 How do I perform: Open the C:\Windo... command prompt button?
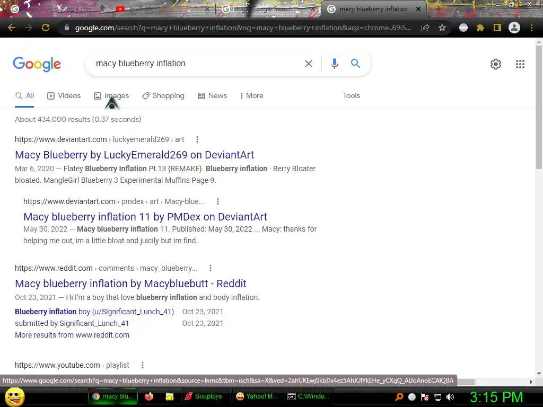coord(309,396)
